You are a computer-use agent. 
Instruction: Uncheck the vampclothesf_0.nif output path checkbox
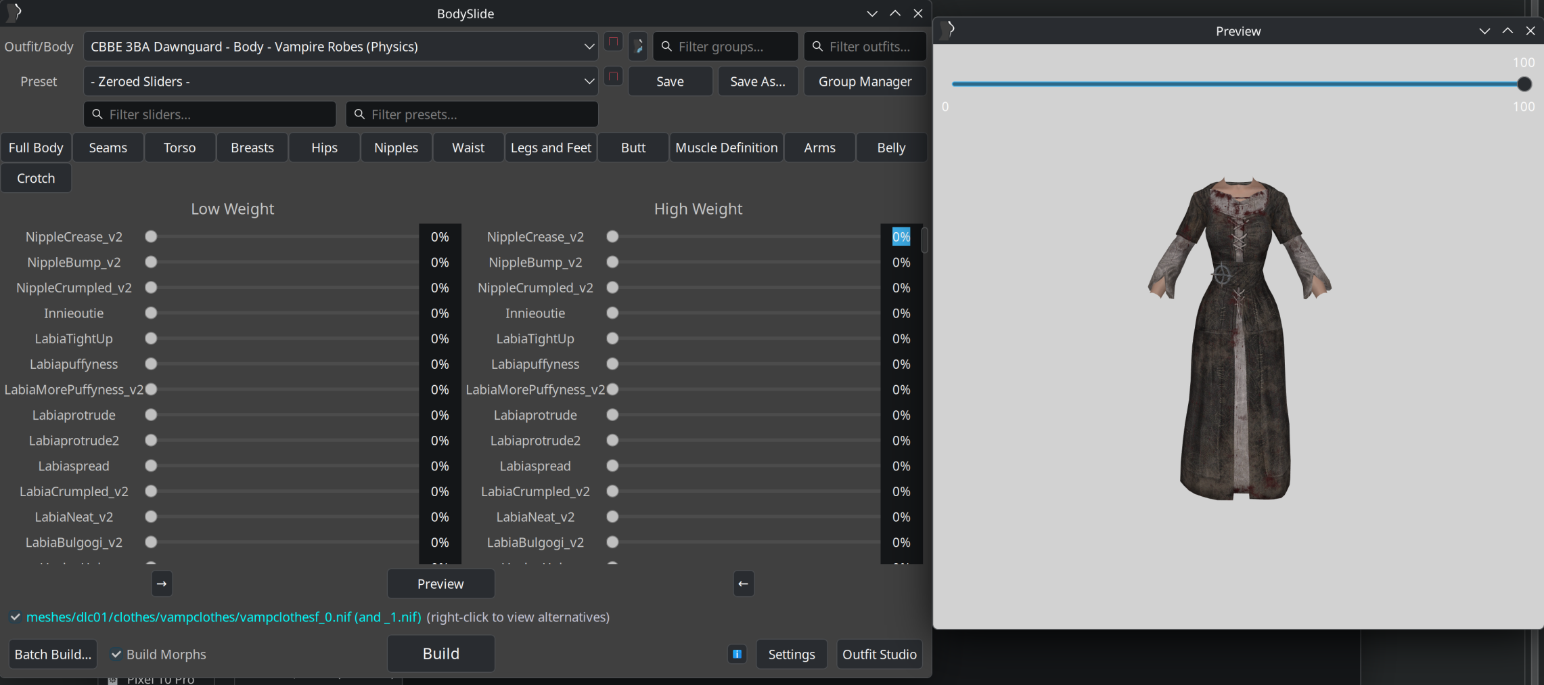(15, 617)
